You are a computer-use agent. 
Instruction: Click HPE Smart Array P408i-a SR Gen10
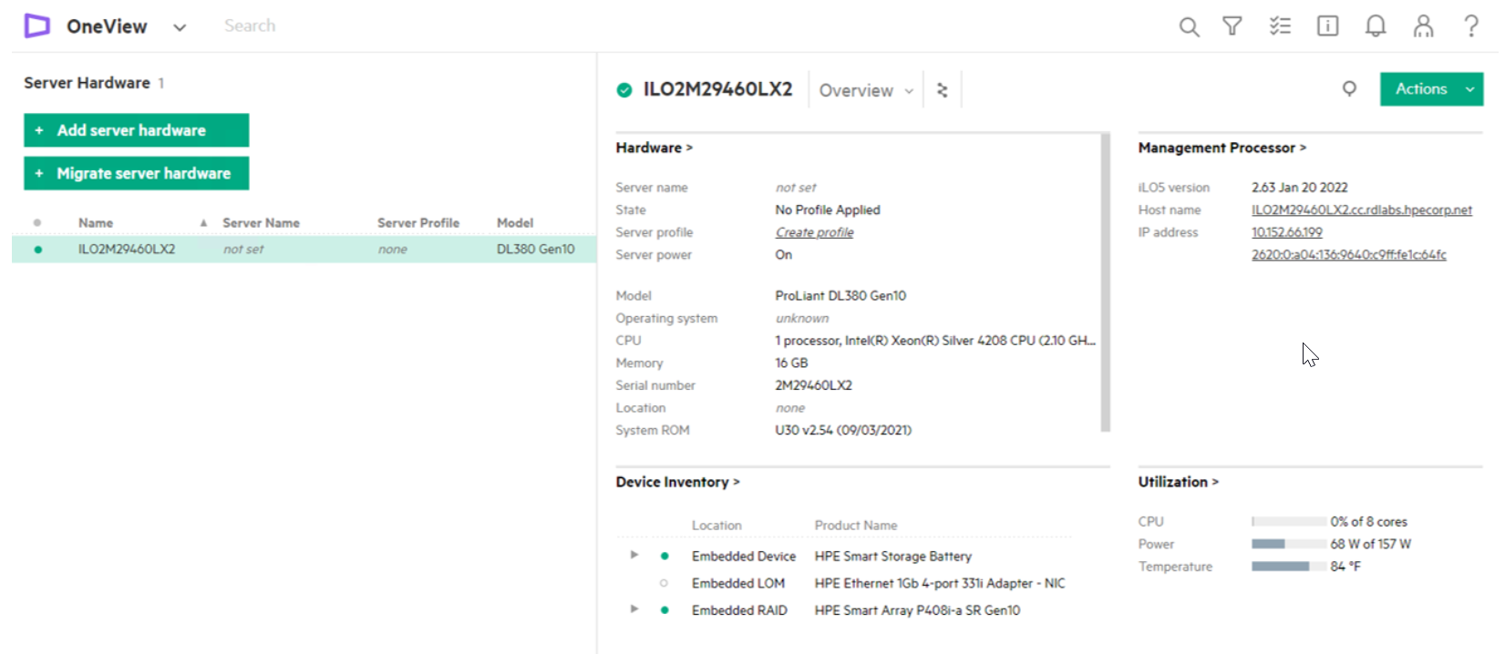pos(917,610)
